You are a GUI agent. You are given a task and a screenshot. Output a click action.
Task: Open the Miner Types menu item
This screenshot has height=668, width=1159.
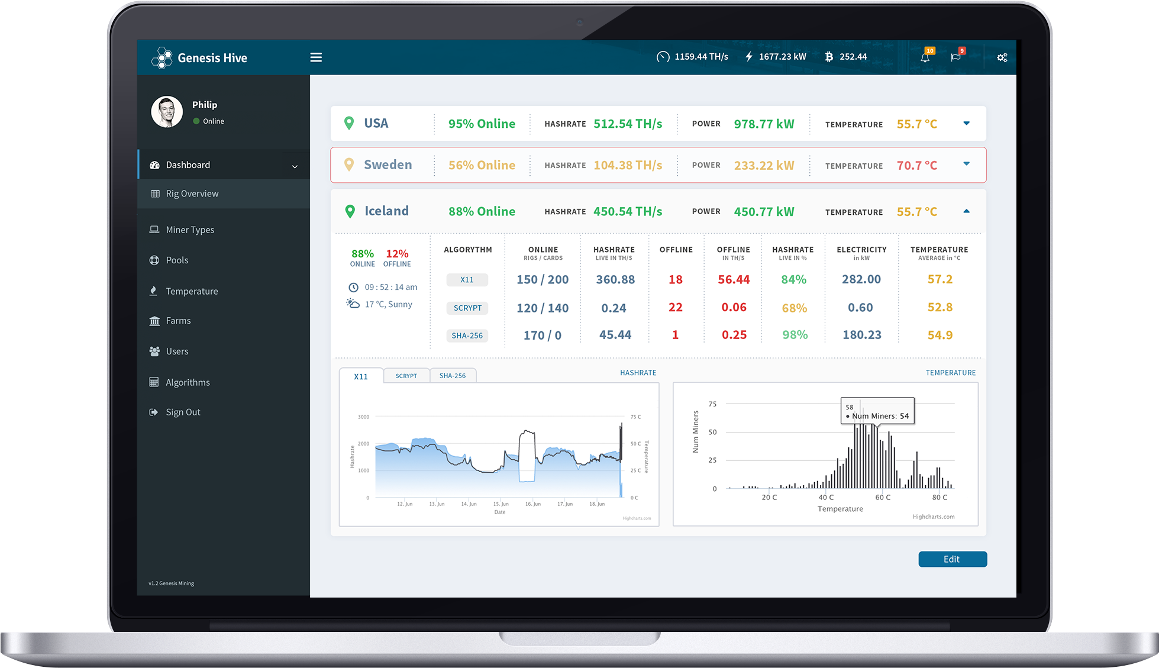189,230
